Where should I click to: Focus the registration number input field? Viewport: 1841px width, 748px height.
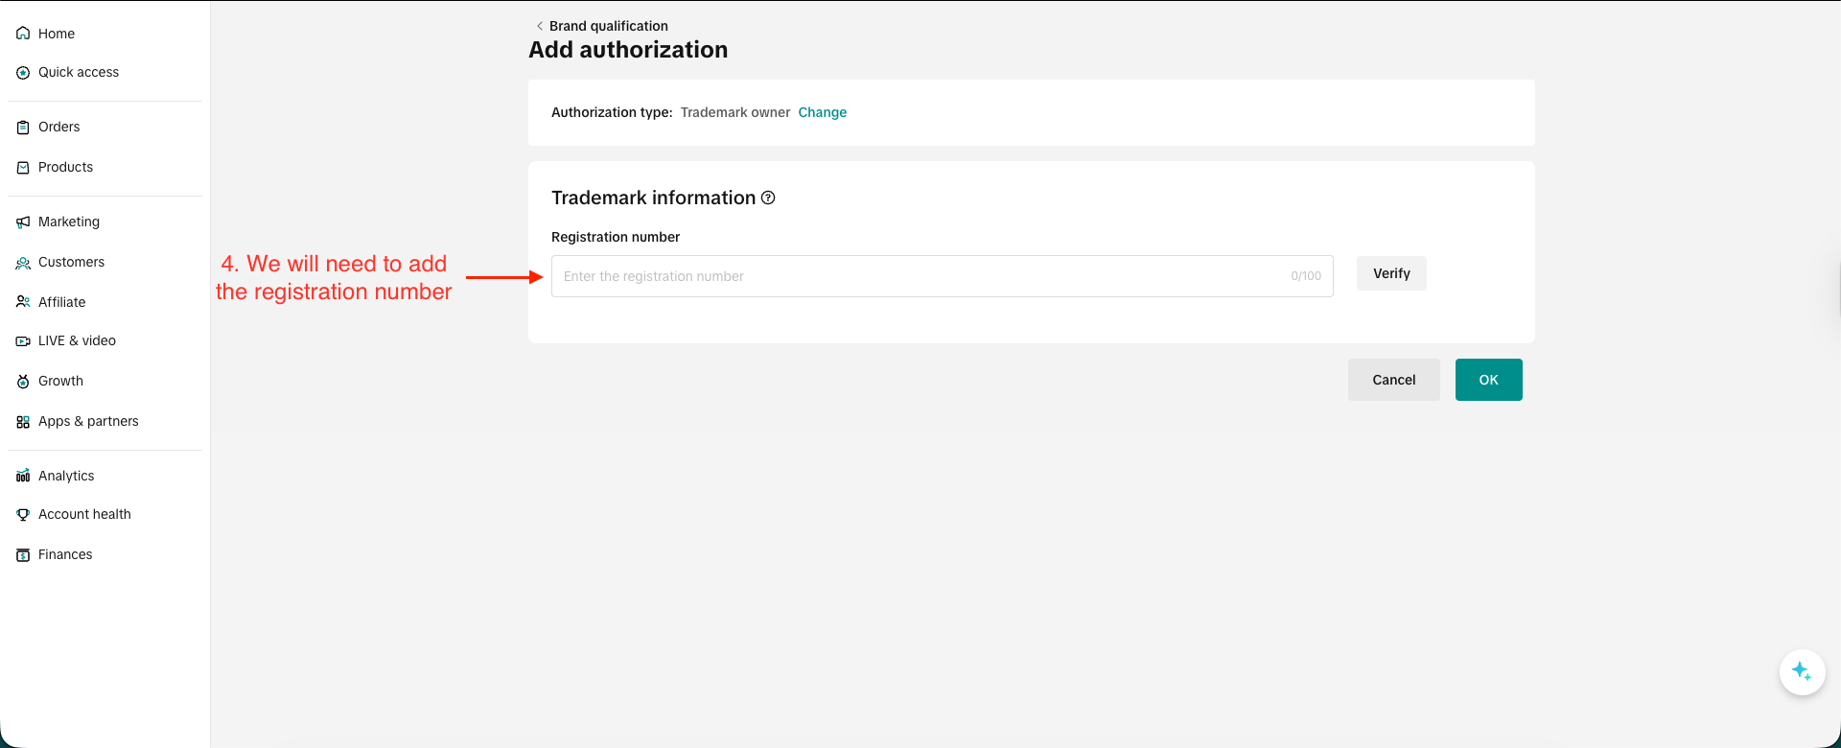(943, 276)
